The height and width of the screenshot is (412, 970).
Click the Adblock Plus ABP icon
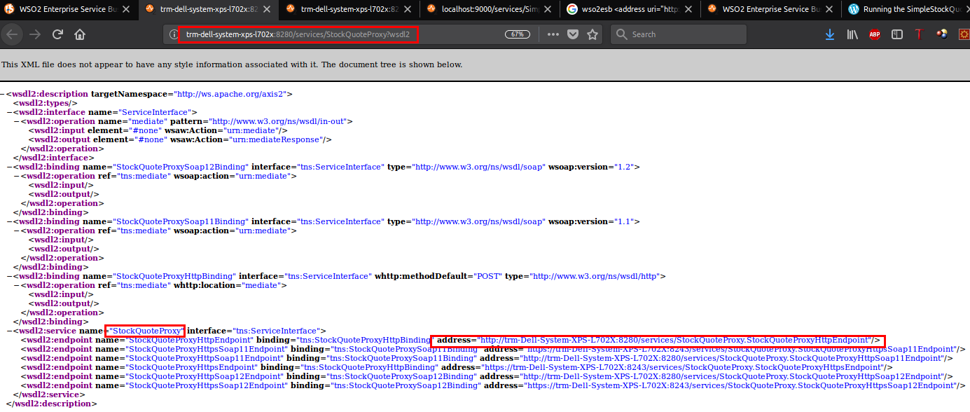(x=875, y=34)
